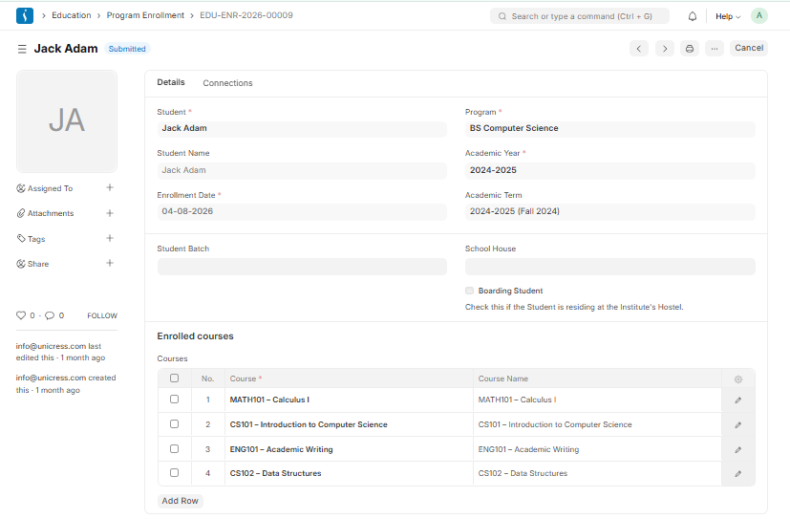This screenshot has height=519, width=790.
Task: Go to next document arrow
Action: 665,49
